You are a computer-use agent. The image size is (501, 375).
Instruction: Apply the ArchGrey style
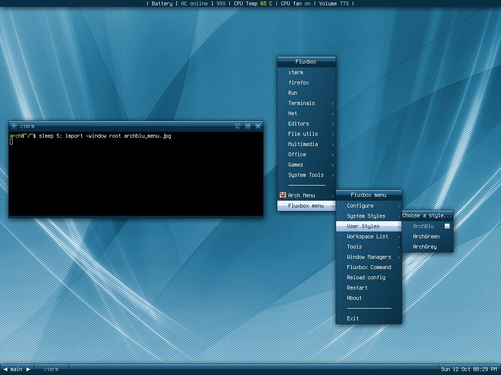pyautogui.click(x=428, y=247)
